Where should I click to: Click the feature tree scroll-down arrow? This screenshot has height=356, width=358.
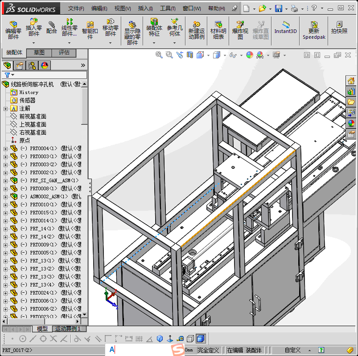[84, 315]
